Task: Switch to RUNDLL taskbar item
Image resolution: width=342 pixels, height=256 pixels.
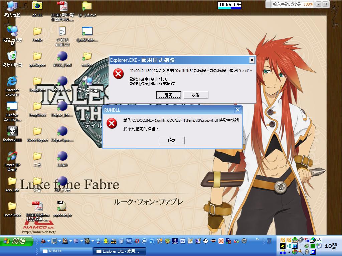Action: 66,251
